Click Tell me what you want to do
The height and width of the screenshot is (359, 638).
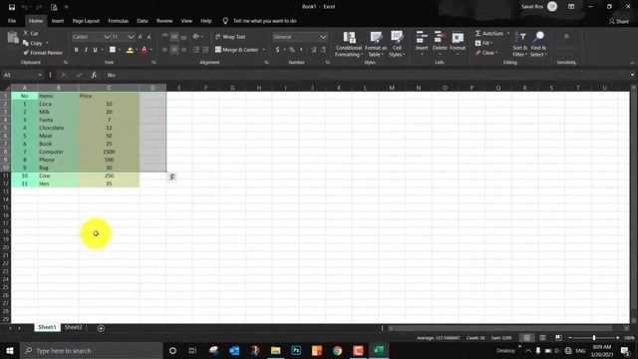(x=264, y=21)
